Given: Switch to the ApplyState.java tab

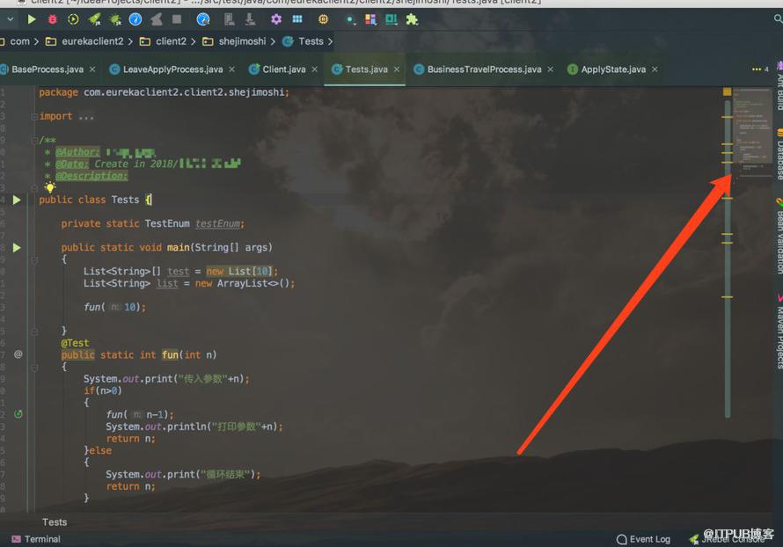Looking at the screenshot, I should (612, 69).
